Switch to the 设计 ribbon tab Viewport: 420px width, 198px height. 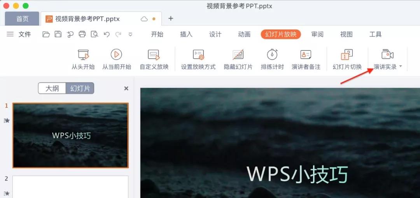[x=215, y=34]
